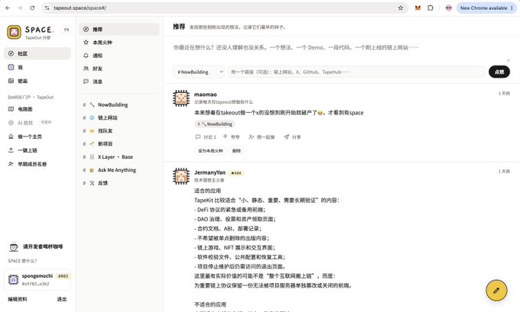
Task: Click 设为本周火种 on maomao's post
Action: [210, 151]
